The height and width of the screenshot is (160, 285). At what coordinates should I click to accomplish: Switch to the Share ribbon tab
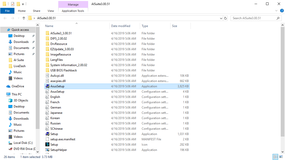[36, 11]
